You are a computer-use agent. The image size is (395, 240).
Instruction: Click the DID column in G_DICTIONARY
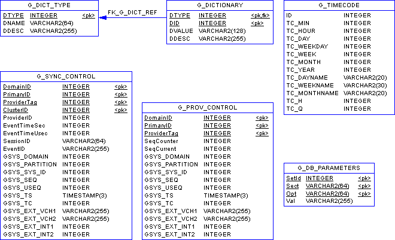tap(174, 23)
